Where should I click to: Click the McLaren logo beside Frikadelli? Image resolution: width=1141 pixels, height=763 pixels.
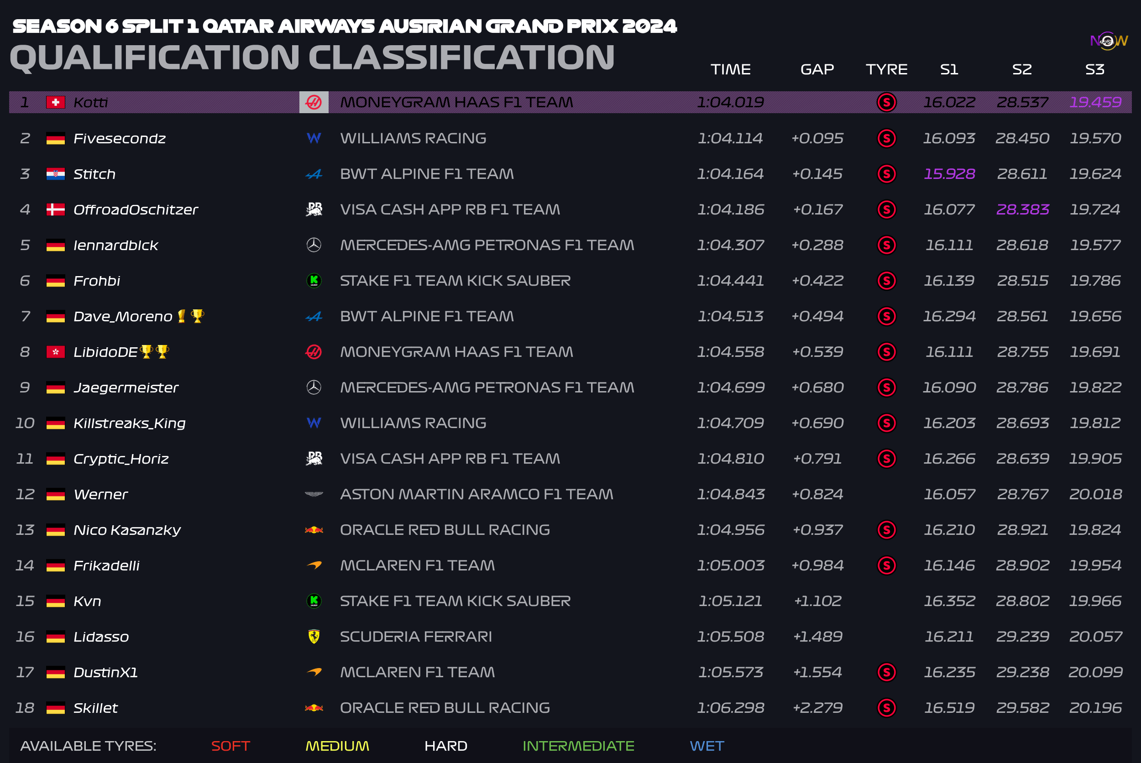click(314, 565)
